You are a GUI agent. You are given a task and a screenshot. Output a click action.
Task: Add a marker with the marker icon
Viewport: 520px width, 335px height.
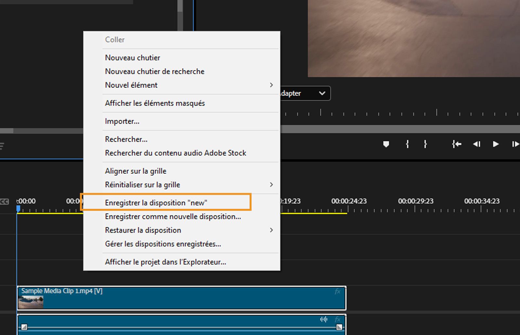386,144
